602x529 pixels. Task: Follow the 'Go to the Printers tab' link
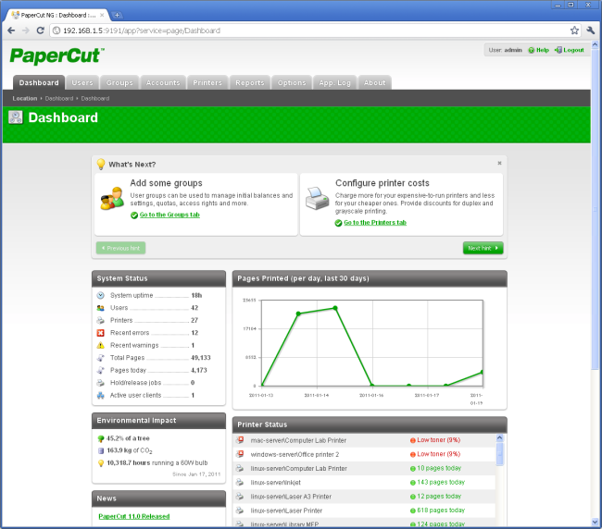click(x=374, y=223)
